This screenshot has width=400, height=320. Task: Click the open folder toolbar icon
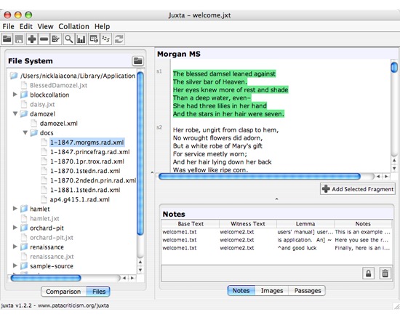point(7,39)
